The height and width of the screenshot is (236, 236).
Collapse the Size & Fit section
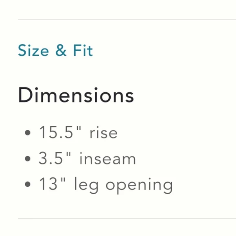(x=55, y=50)
